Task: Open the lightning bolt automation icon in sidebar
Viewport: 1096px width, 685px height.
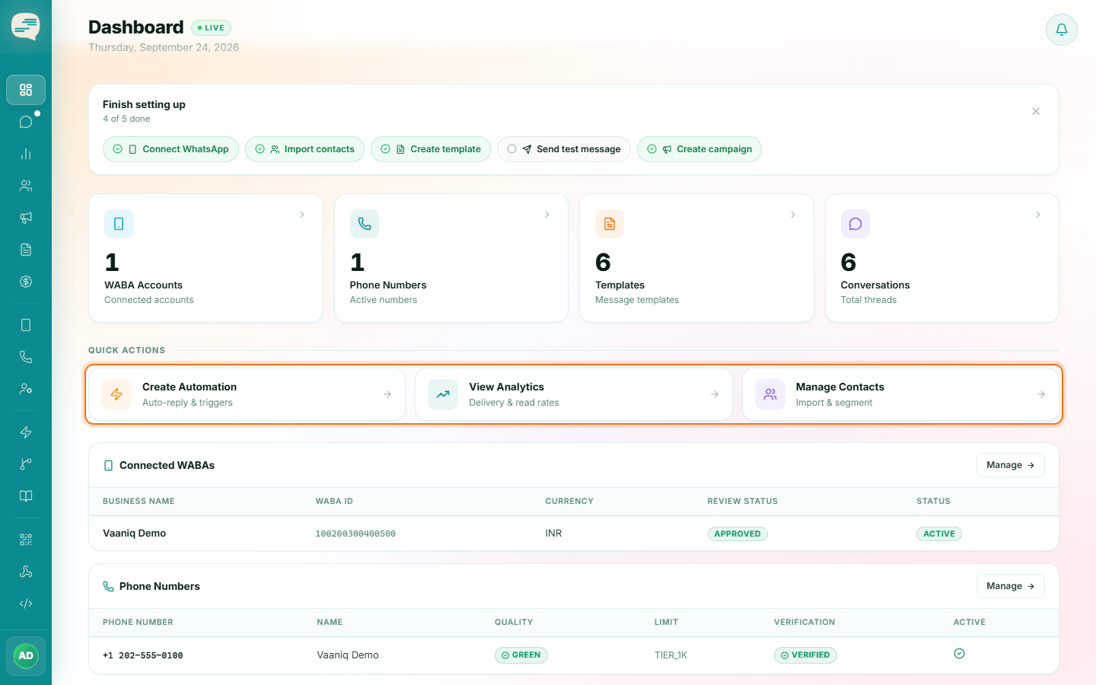Action: pyautogui.click(x=26, y=432)
